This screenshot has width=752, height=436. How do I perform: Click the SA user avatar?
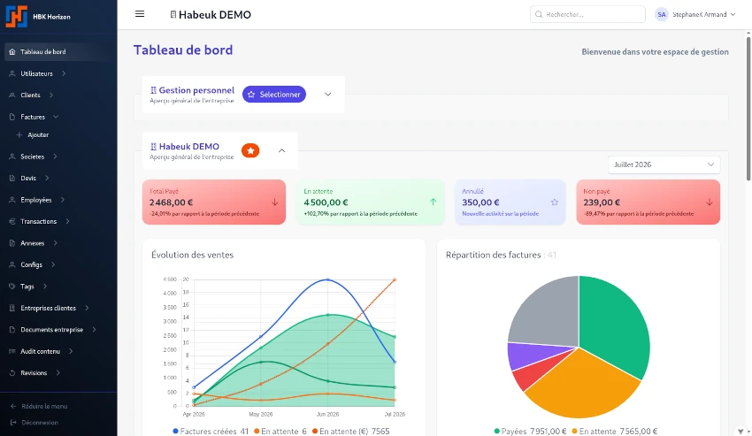[662, 14]
